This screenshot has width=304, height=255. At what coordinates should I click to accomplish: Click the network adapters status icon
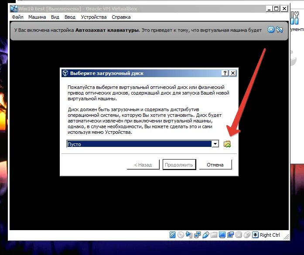[198, 235]
